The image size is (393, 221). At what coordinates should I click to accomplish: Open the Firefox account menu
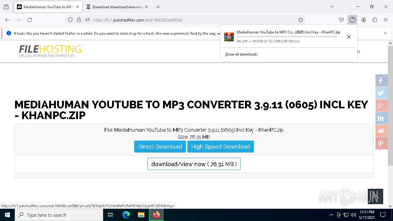tap(364, 20)
